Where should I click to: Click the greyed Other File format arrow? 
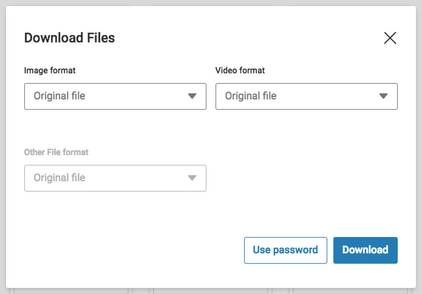(x=192, y=178)
